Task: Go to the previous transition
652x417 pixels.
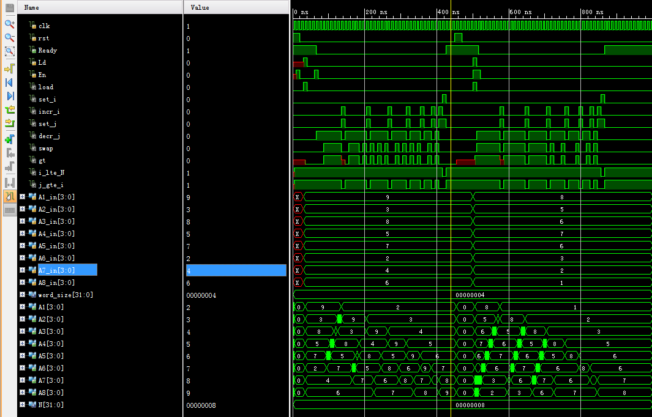Action: coord(9,110)
